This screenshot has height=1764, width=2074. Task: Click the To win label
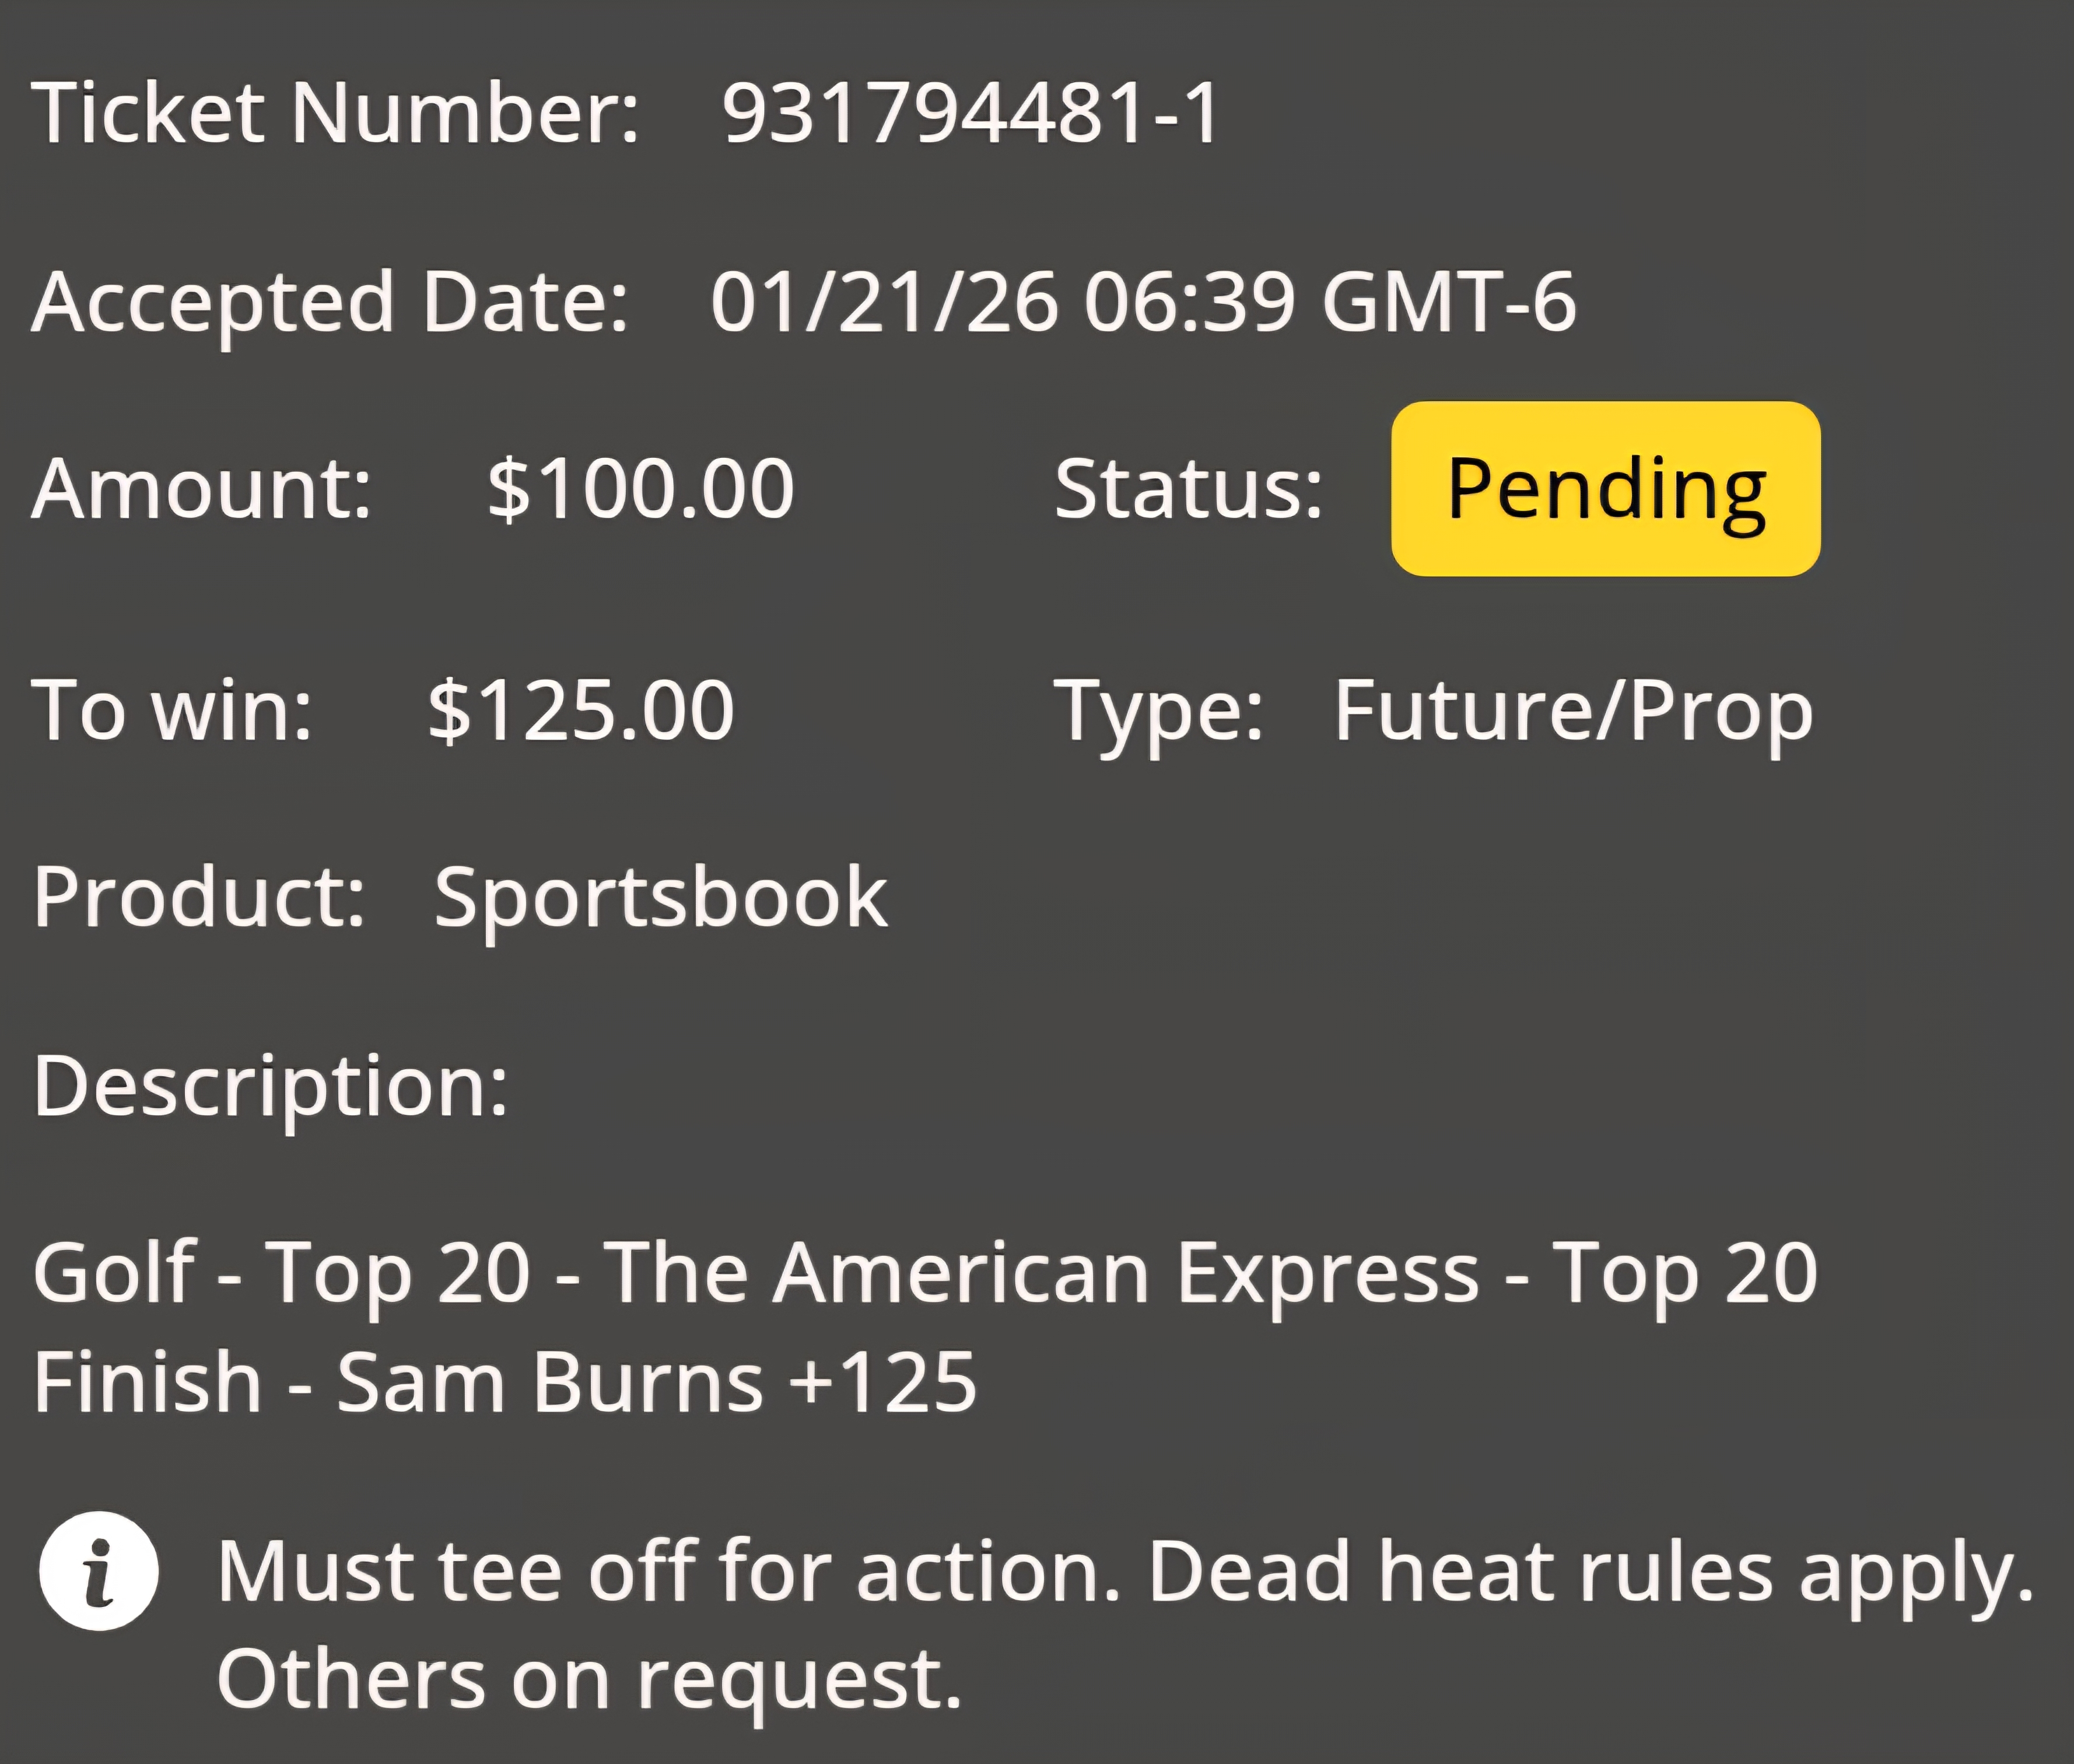point(172,710)
